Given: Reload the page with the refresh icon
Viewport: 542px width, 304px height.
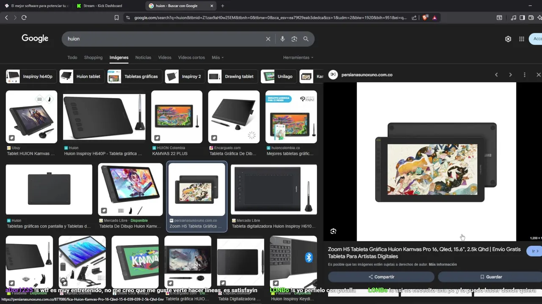Looking at the screenshot, I should tap(24, 17).
